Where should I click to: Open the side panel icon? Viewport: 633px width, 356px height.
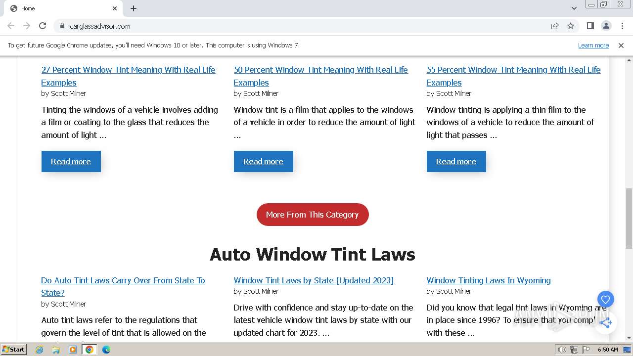[x=590, y=26]
